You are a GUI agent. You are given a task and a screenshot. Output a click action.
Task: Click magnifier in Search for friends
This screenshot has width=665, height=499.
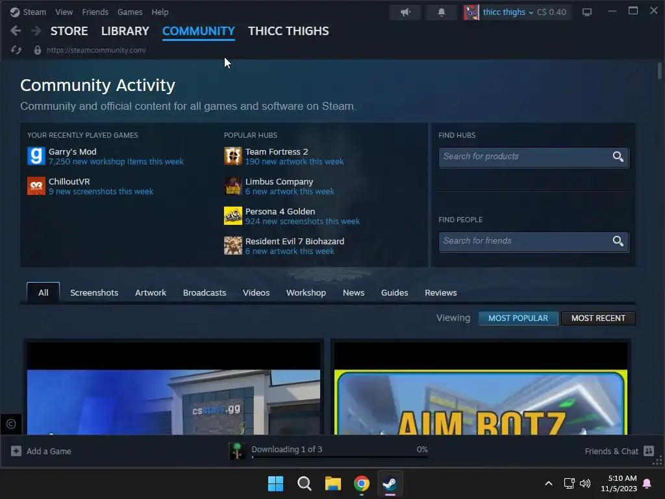(x=618, y=241)
